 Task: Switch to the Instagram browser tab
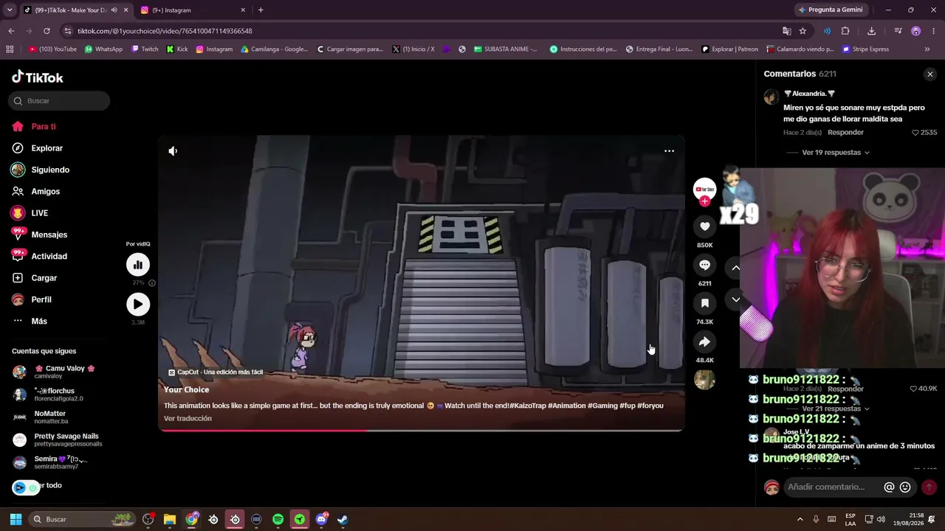click(193, 10)
